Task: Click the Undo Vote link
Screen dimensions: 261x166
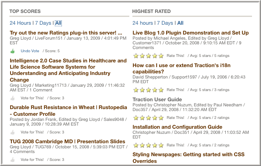Action: (30, 51)
